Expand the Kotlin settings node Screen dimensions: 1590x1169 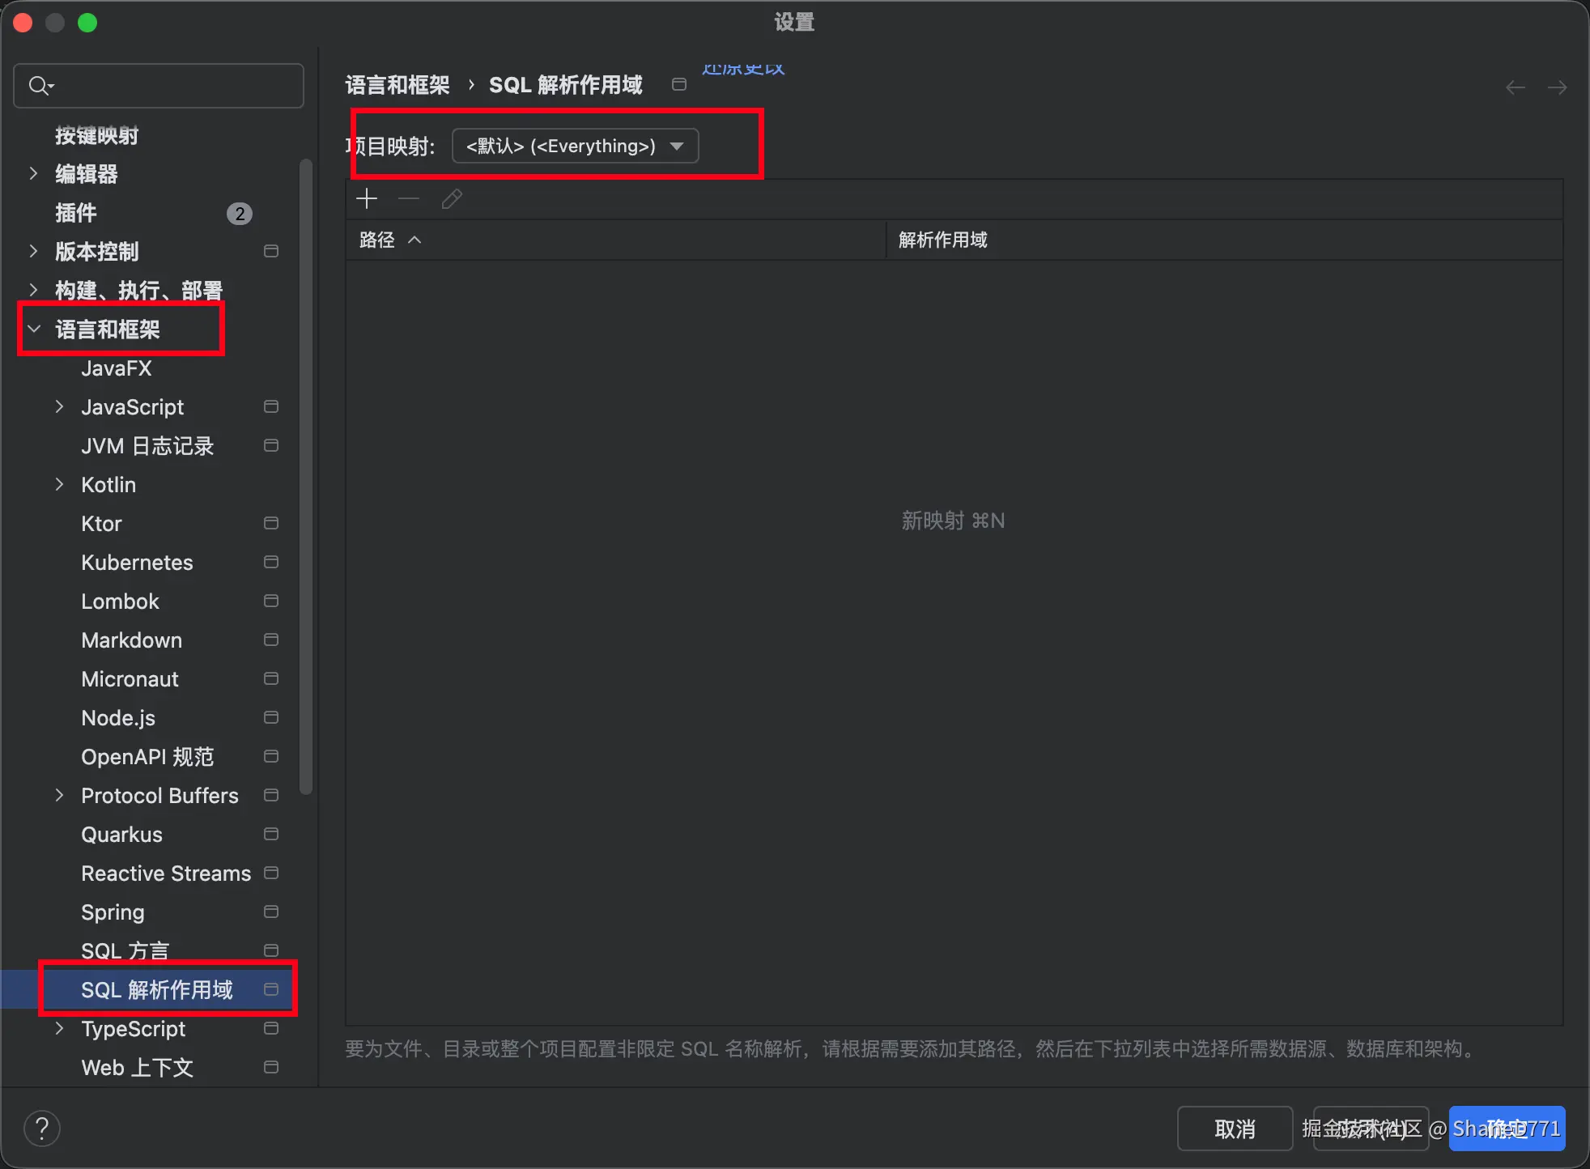[x=59, y=484]
